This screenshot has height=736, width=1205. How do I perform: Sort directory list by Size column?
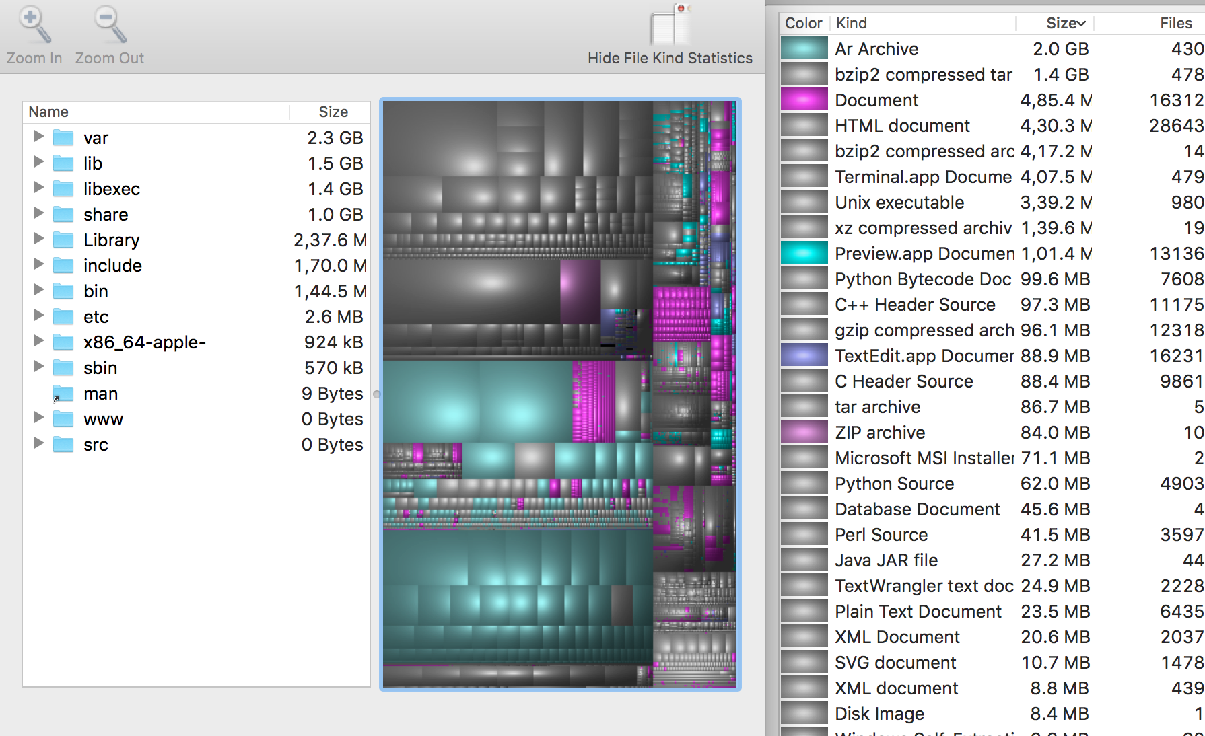tap(330, 112)
